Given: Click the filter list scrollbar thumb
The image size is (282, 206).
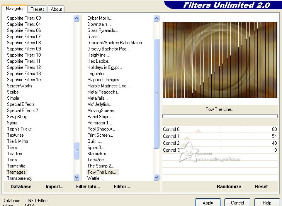Looking at the screenshot, I should pos(156,94).
